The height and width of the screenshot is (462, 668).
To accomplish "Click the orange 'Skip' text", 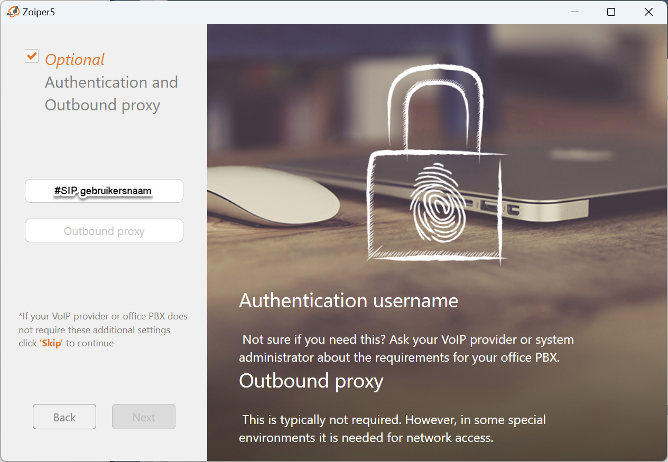I will tap(51, 343).
